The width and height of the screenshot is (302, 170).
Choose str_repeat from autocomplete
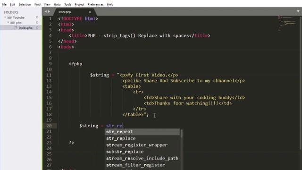(143, 132)
